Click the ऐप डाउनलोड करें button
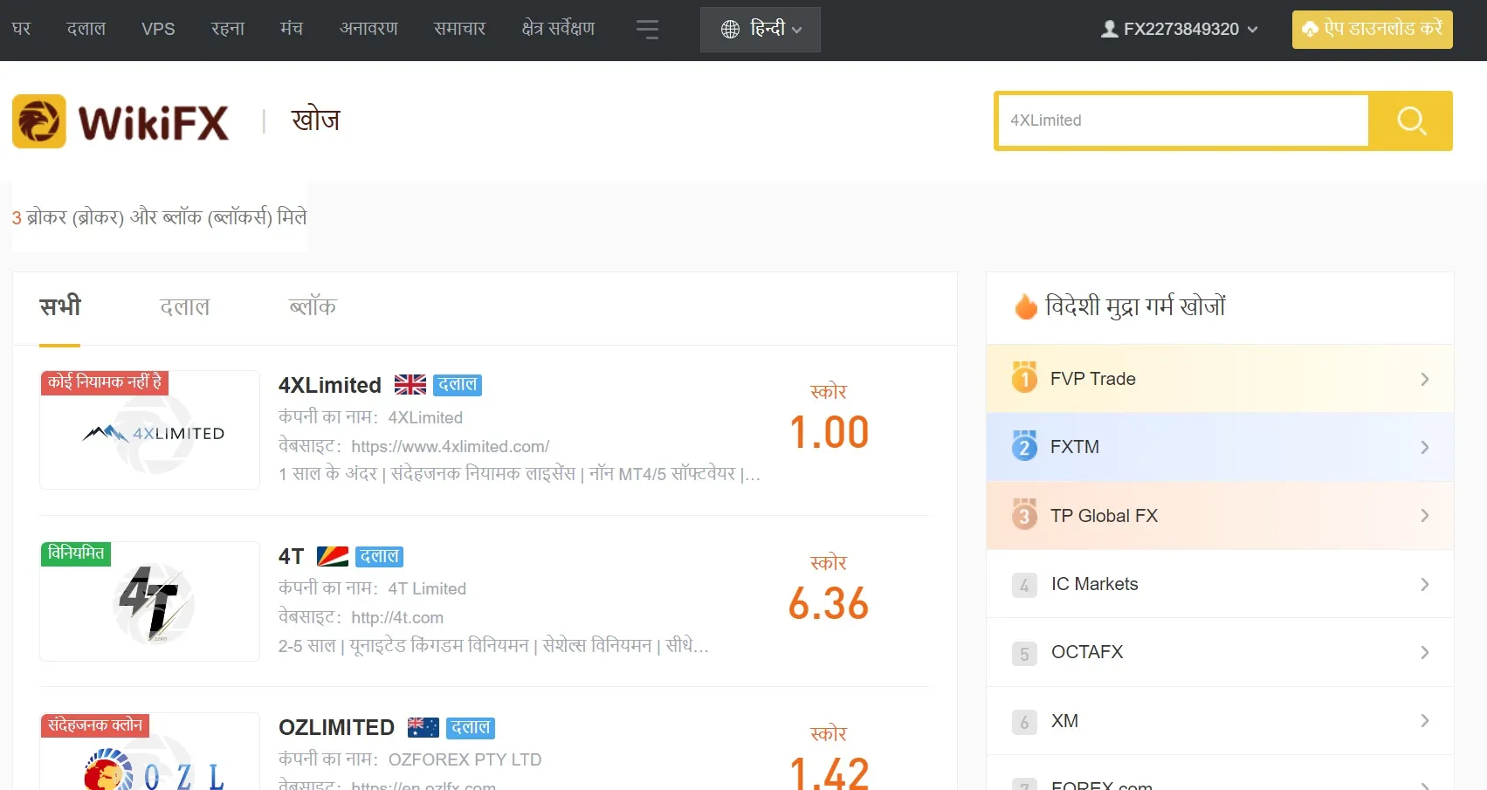The height and width of the screenshot is (790, 1487). coord(1372,30)
